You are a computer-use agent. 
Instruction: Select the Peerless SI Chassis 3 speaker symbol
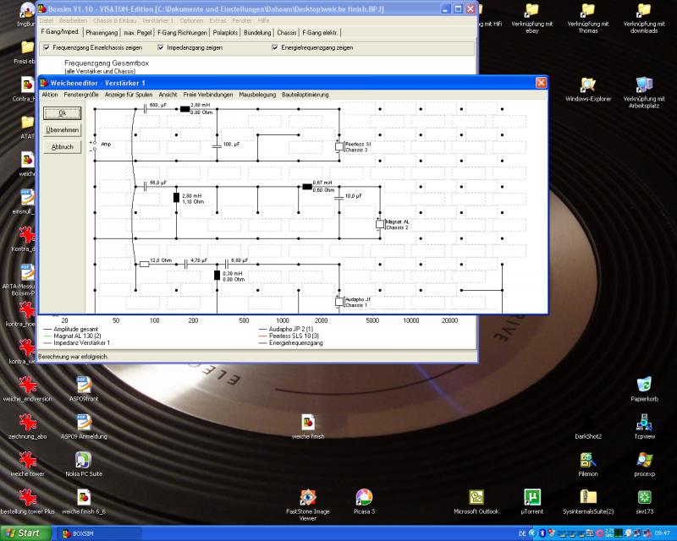(339, 146)
